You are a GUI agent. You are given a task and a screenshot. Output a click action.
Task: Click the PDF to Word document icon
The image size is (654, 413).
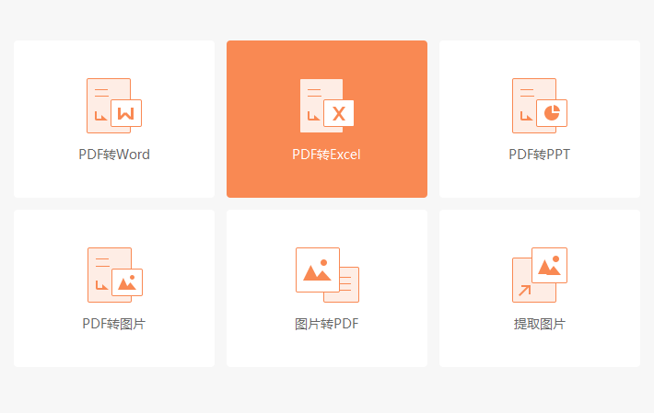(x=114, y=106)
